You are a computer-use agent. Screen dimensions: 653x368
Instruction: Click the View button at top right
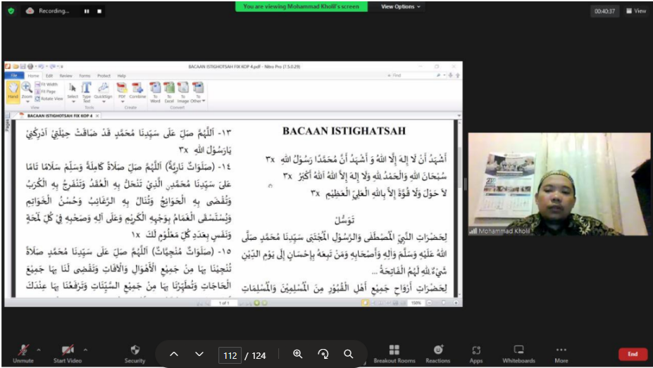(x=635, y=11)
